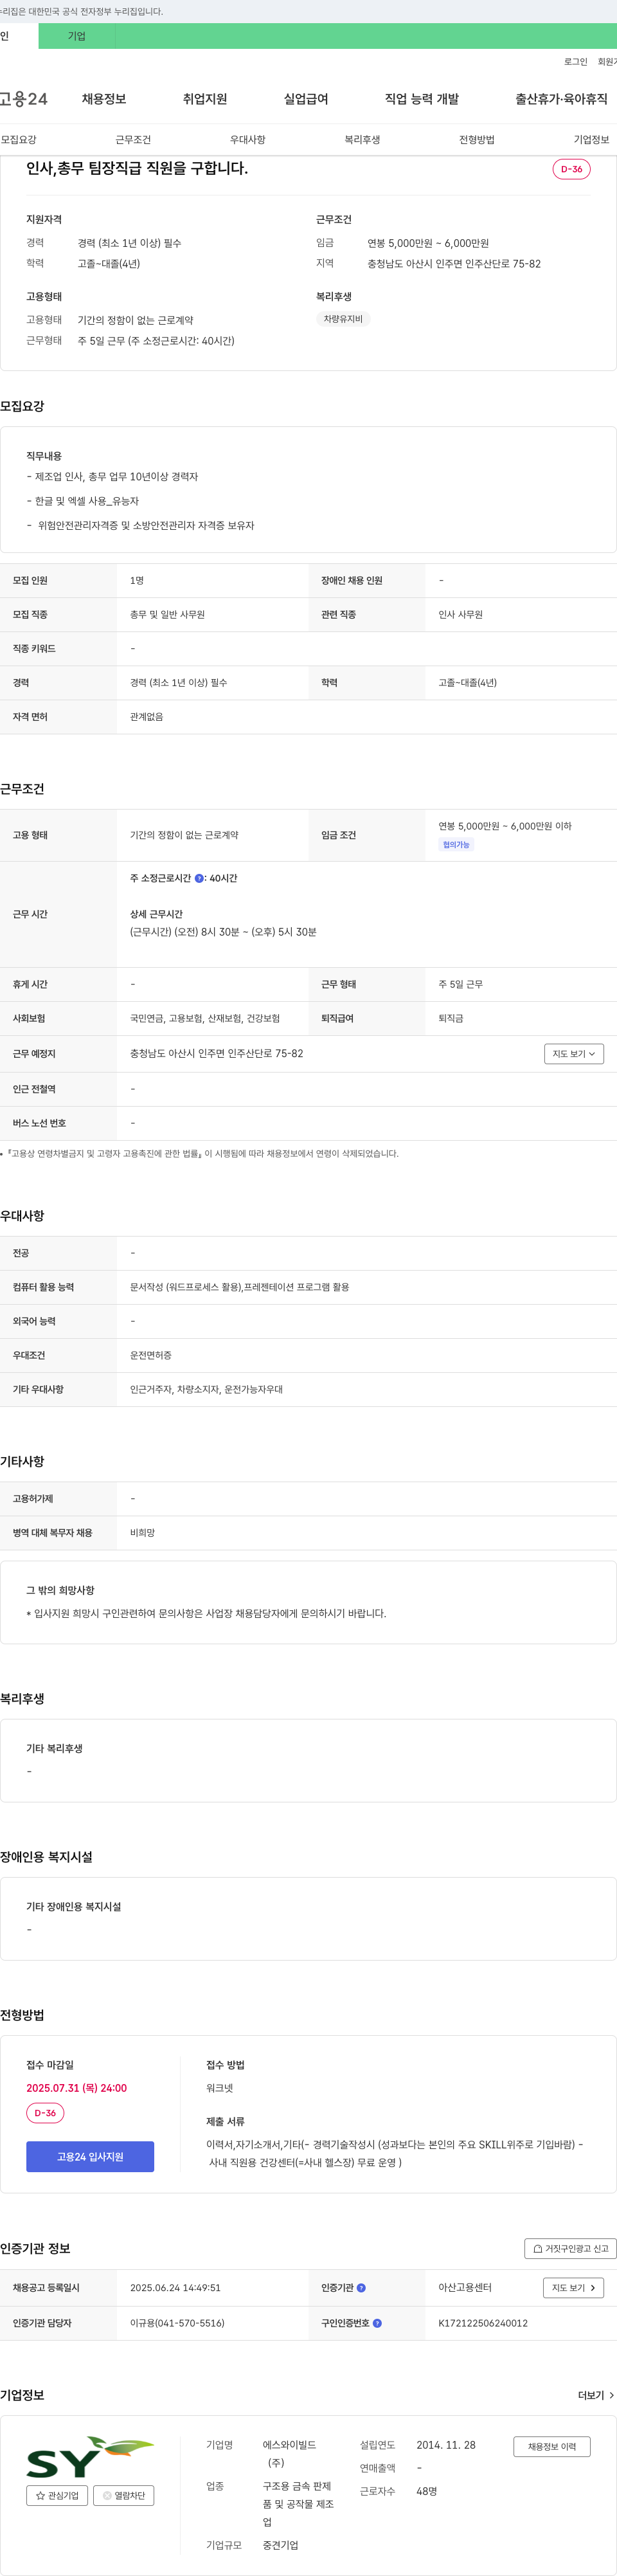Click the help icon next to 주 소정근로시간
This screenshot has height=2576, width=617.
point(199,878)
